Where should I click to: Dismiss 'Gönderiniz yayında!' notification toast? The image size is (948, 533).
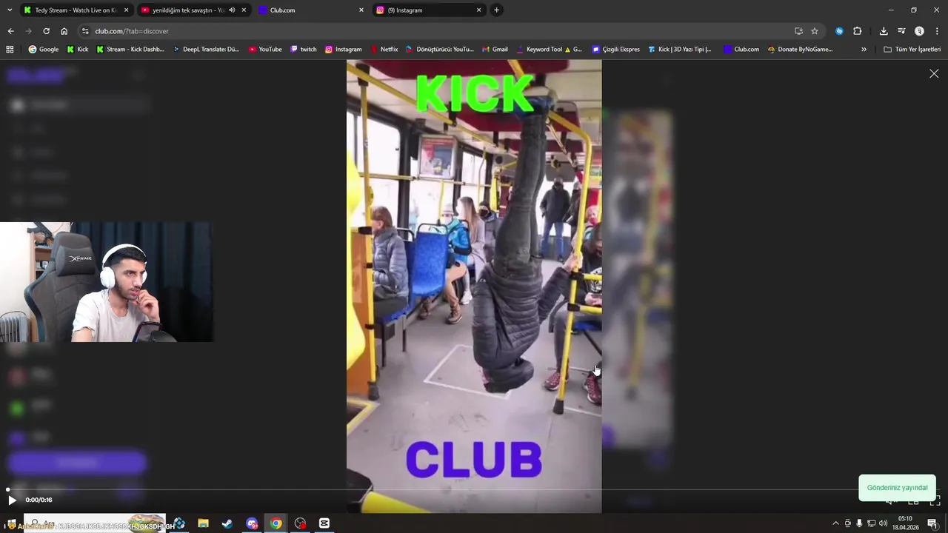tap(897, 488)
